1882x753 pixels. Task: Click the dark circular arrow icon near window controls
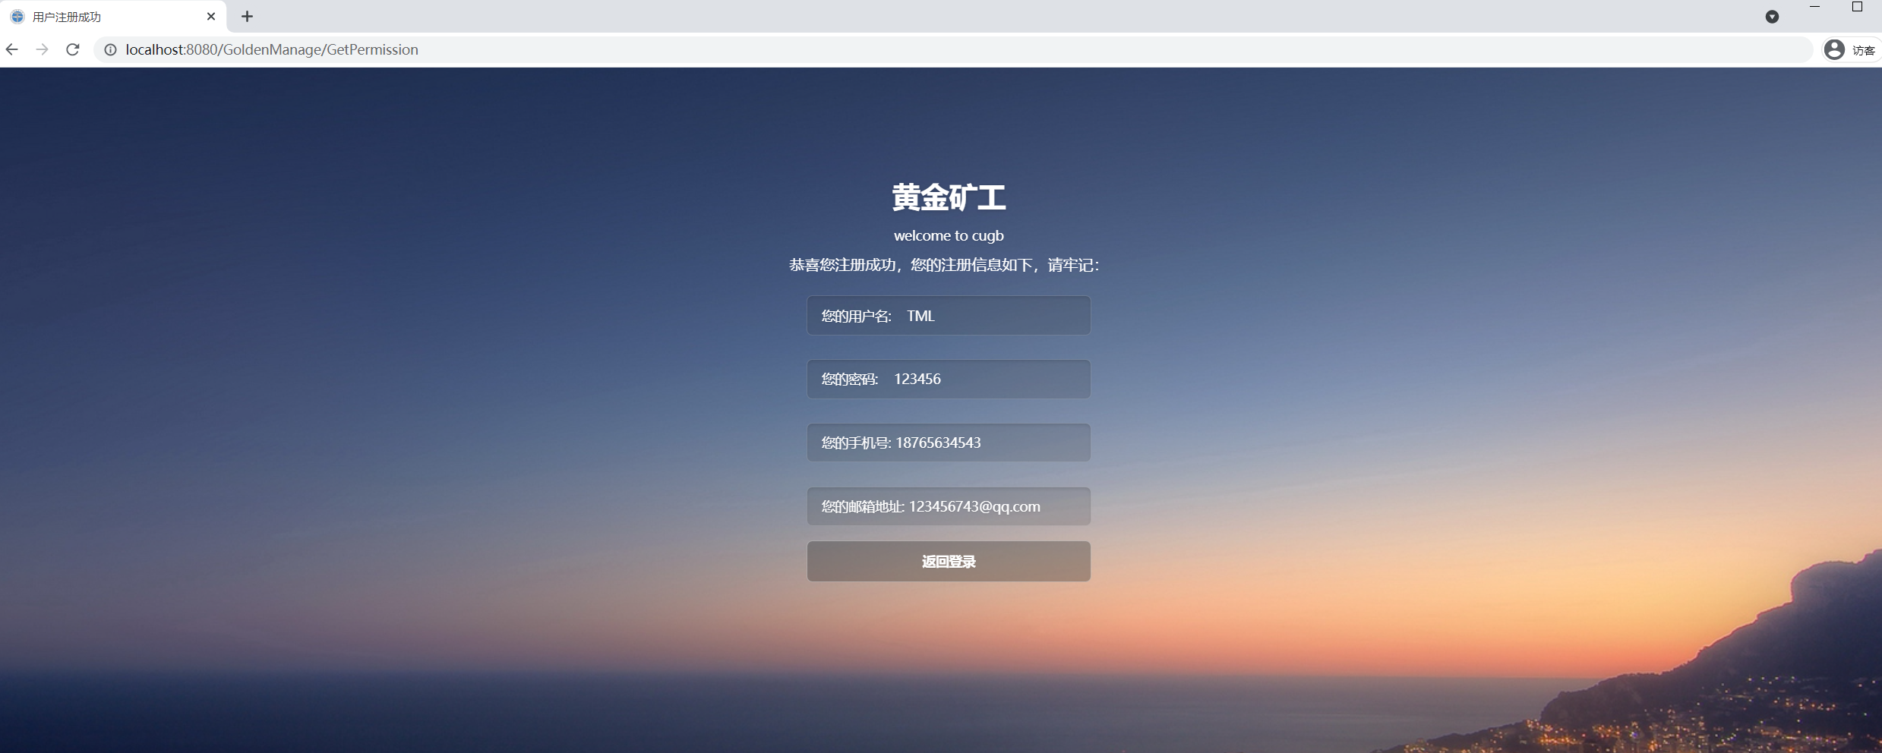coord(1772,16)
